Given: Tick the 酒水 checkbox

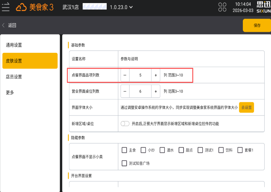Looking at the screenshot, I should 162,150.
